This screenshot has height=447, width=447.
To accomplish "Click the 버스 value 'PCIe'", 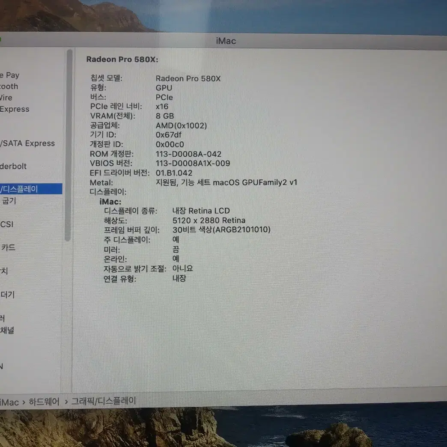I will (164, 98).
